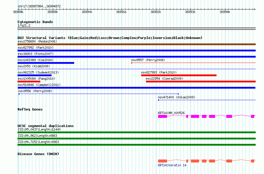Click the esv1005084 (Pang2010) label text
264x174 pixels.
pyautogui.click(x=36, y=79)
